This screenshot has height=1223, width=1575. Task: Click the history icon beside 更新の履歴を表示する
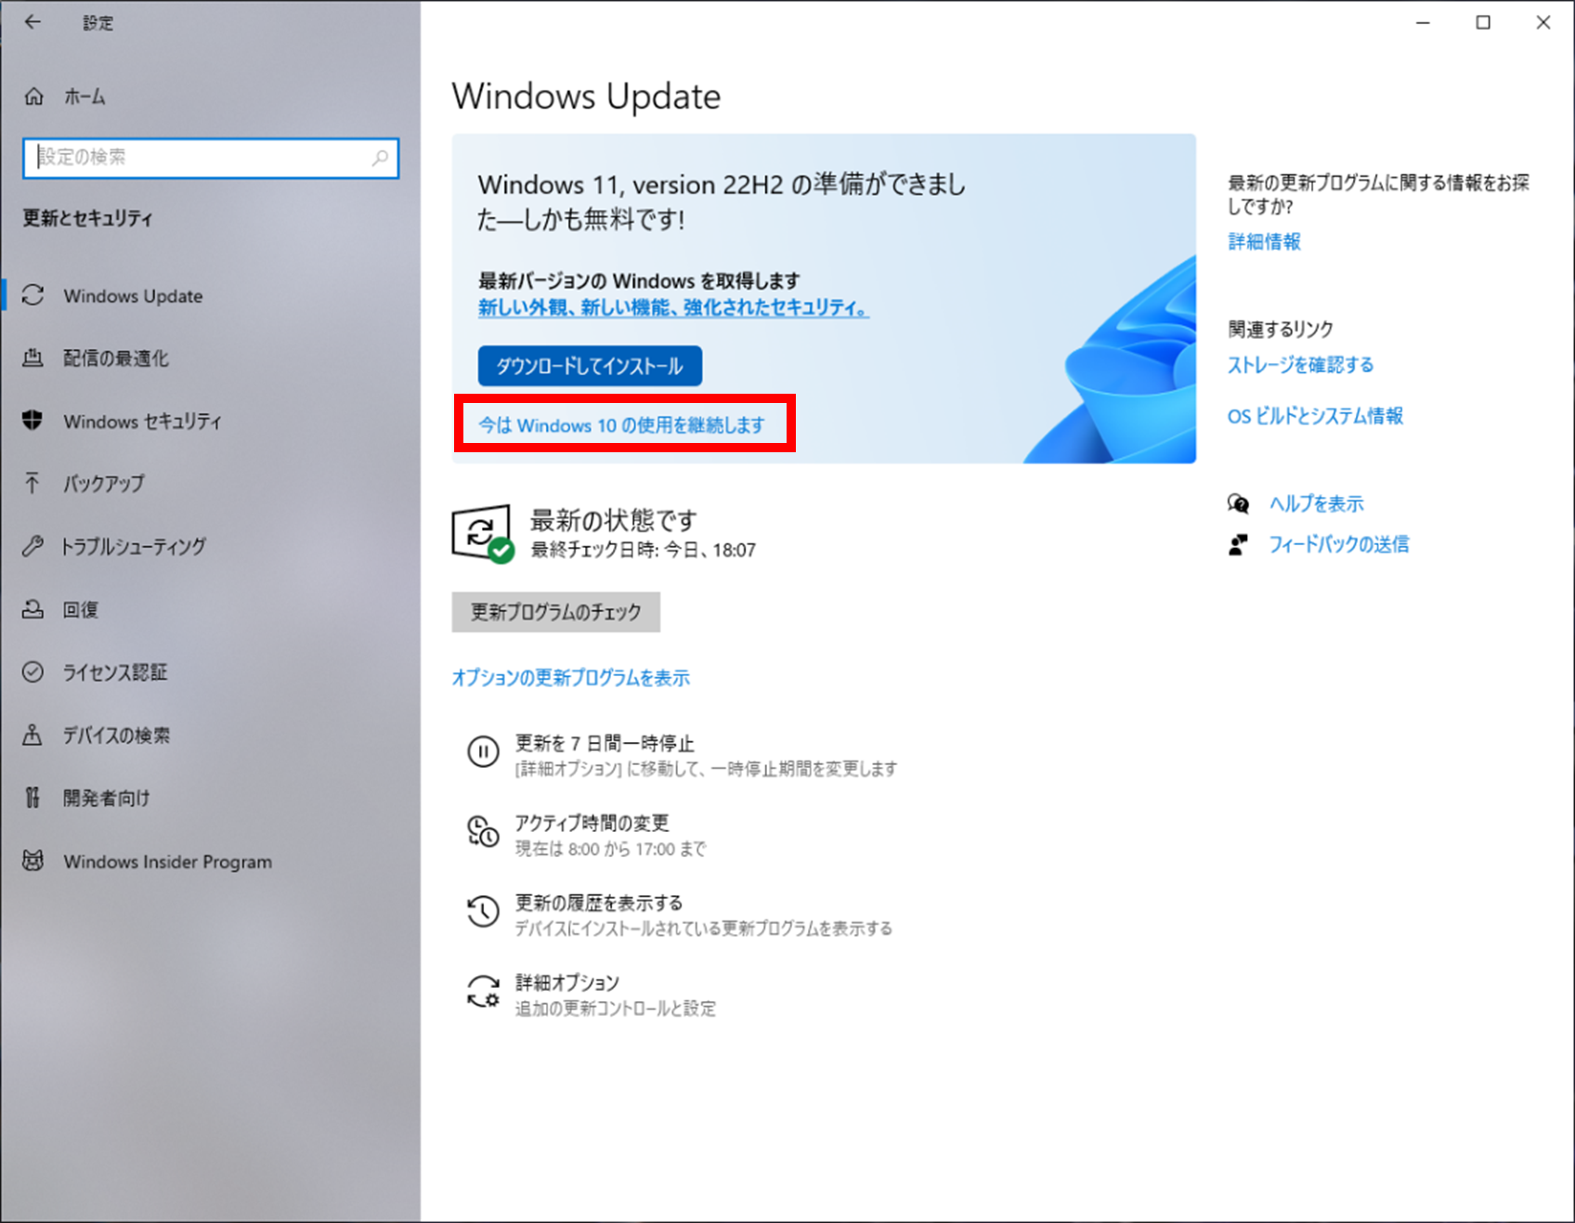483,911
